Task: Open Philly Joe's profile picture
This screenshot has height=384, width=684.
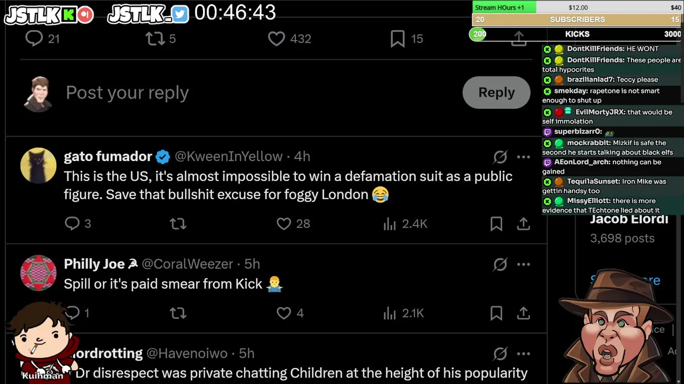Action: (38, 273)
